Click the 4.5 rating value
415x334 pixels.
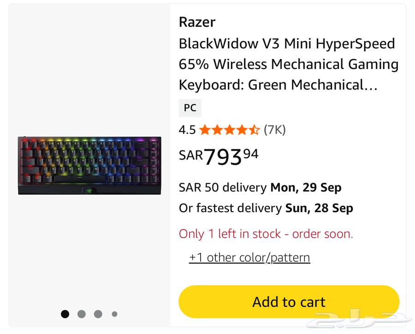pyautogui.click(x=186, y=130)
